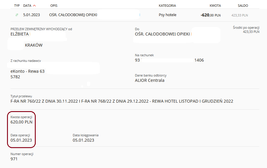Click the Do recipient name OŚR. CAŁODOBOWEJ OPIEKI
Image resolution: width=267 pixels, height=168 pixels.
(x=162, y=34)
